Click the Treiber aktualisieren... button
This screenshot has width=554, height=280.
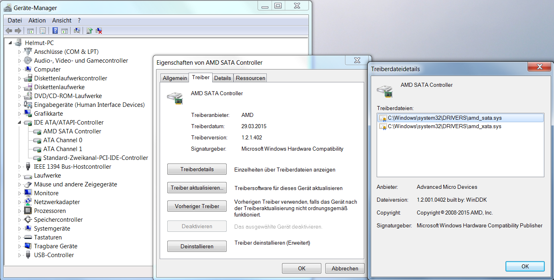(197, 188)
